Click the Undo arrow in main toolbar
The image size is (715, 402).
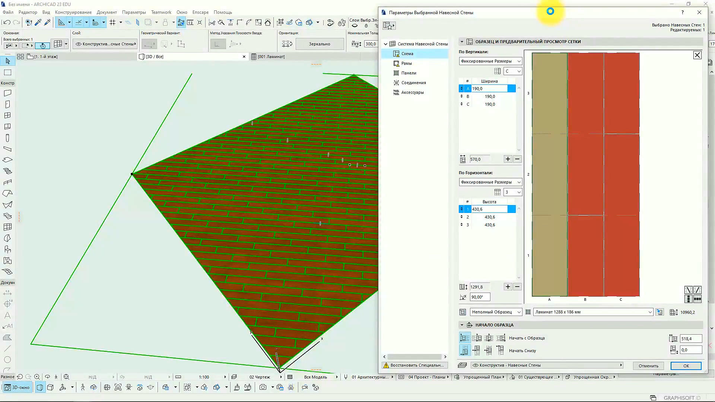click(x=7, y=23)
